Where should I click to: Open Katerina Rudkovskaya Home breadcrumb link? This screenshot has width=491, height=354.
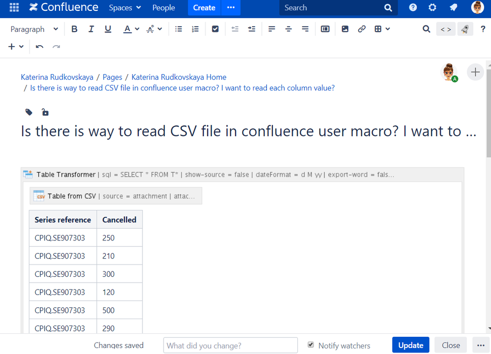(179, 77)
